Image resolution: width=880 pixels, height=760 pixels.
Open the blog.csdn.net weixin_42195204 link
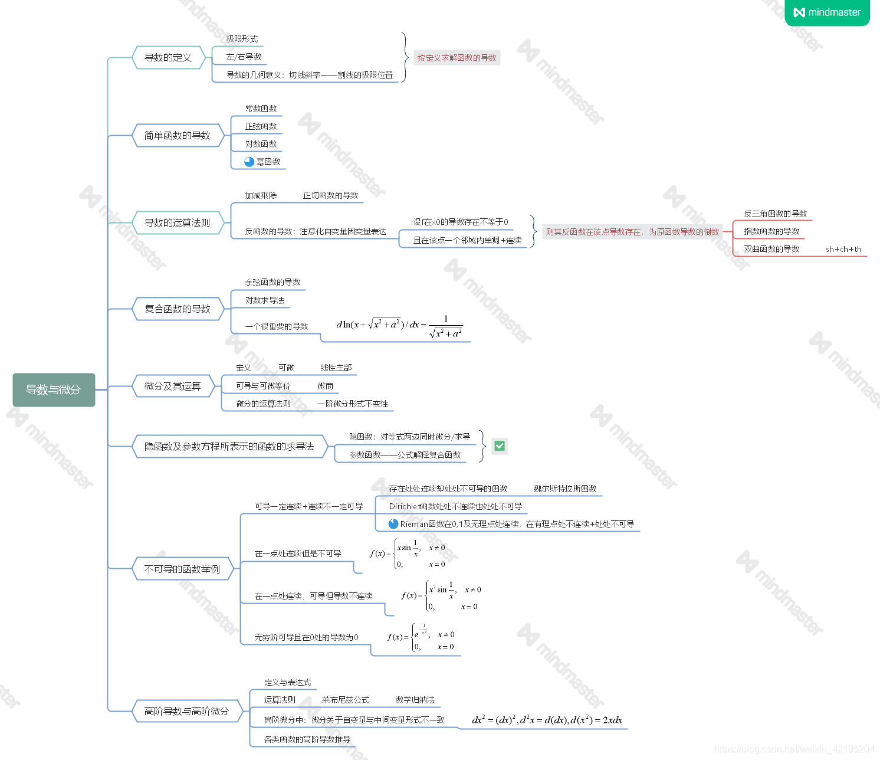[794, 749]
